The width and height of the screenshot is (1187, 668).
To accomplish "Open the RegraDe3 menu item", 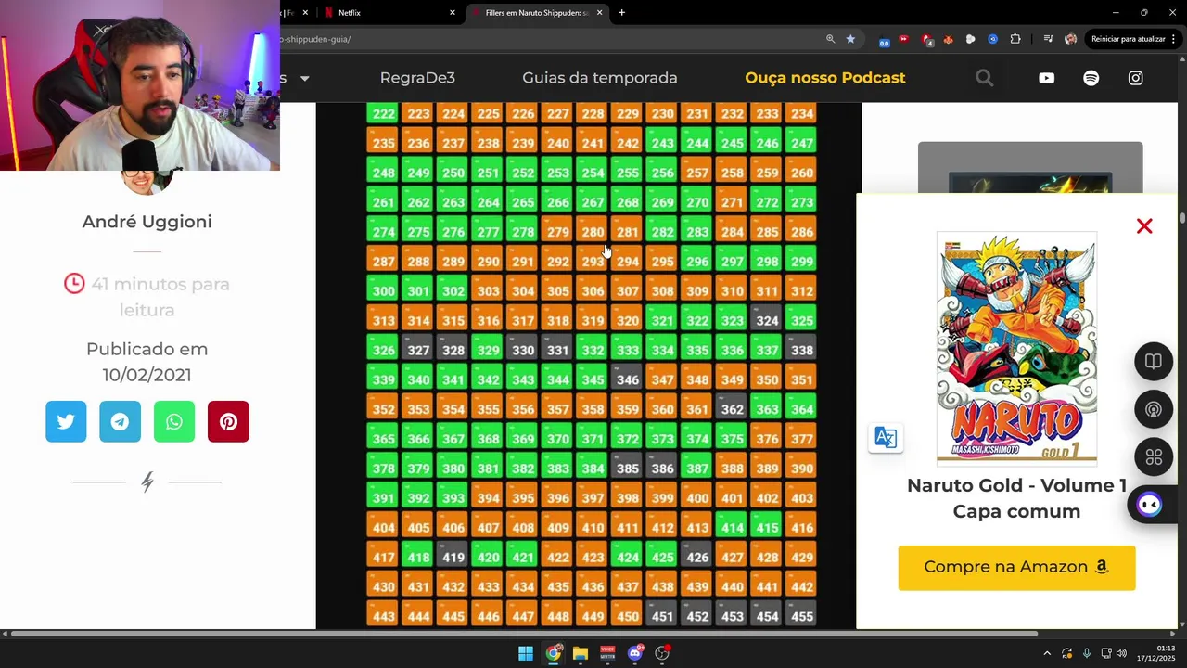I will click(417, 78).
